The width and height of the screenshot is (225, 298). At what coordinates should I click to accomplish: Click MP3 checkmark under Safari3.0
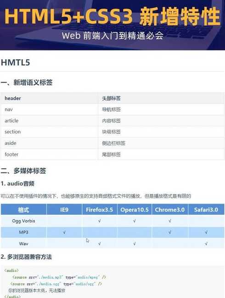coord(206,232)
